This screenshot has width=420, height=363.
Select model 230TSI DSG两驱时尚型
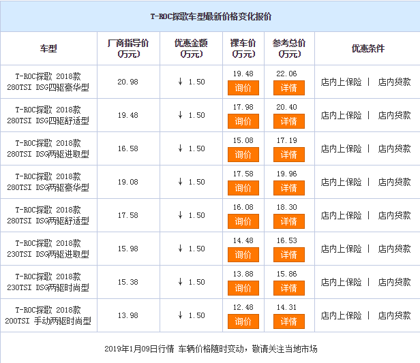[48, 282]
